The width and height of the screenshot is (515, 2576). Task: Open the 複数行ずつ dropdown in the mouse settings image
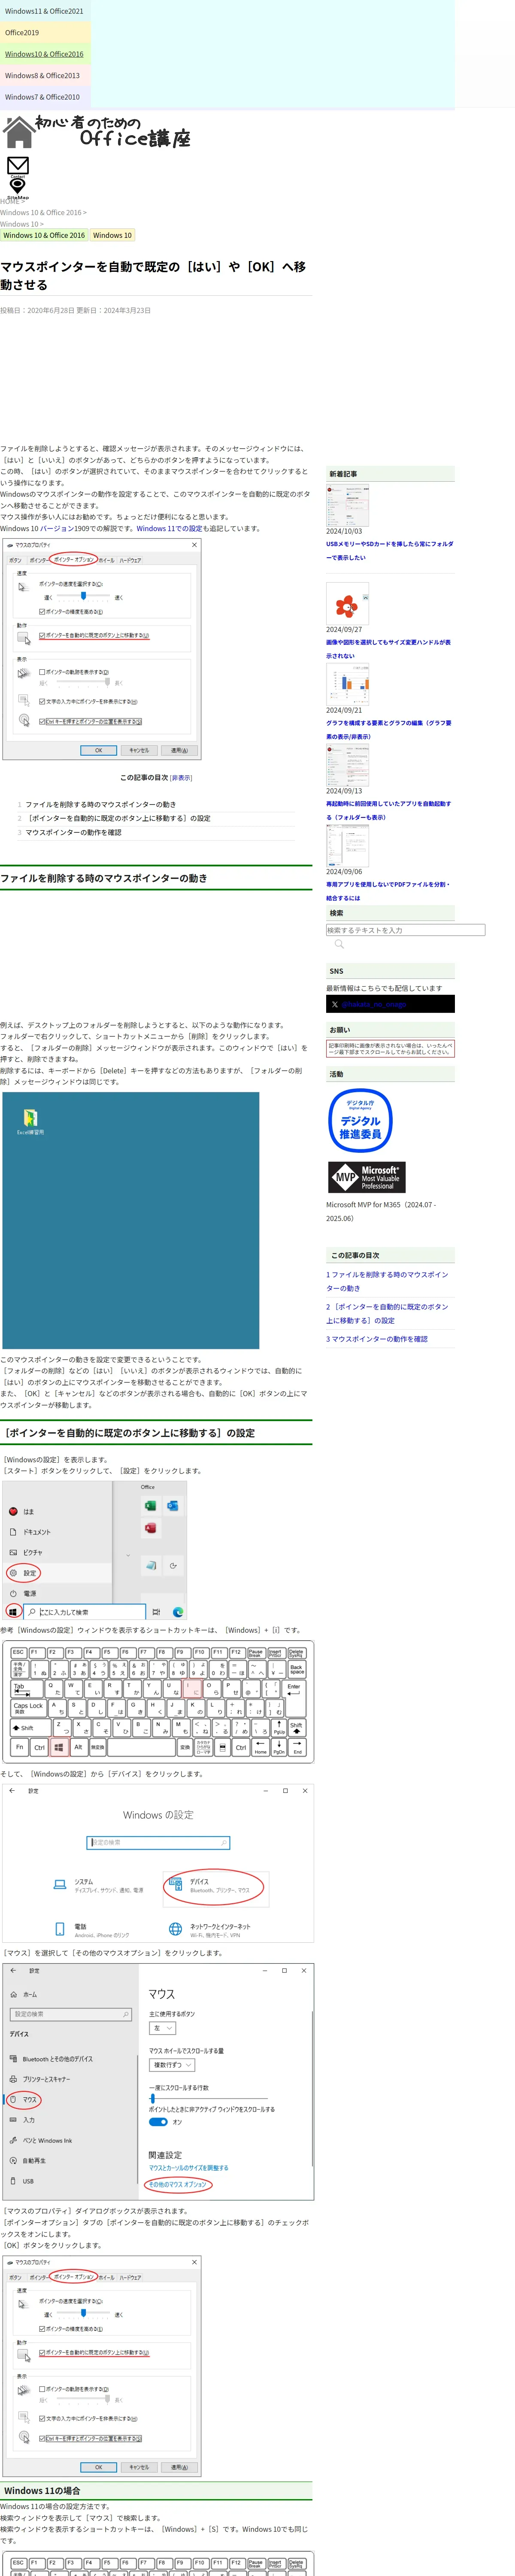[x=172, y=2065]
